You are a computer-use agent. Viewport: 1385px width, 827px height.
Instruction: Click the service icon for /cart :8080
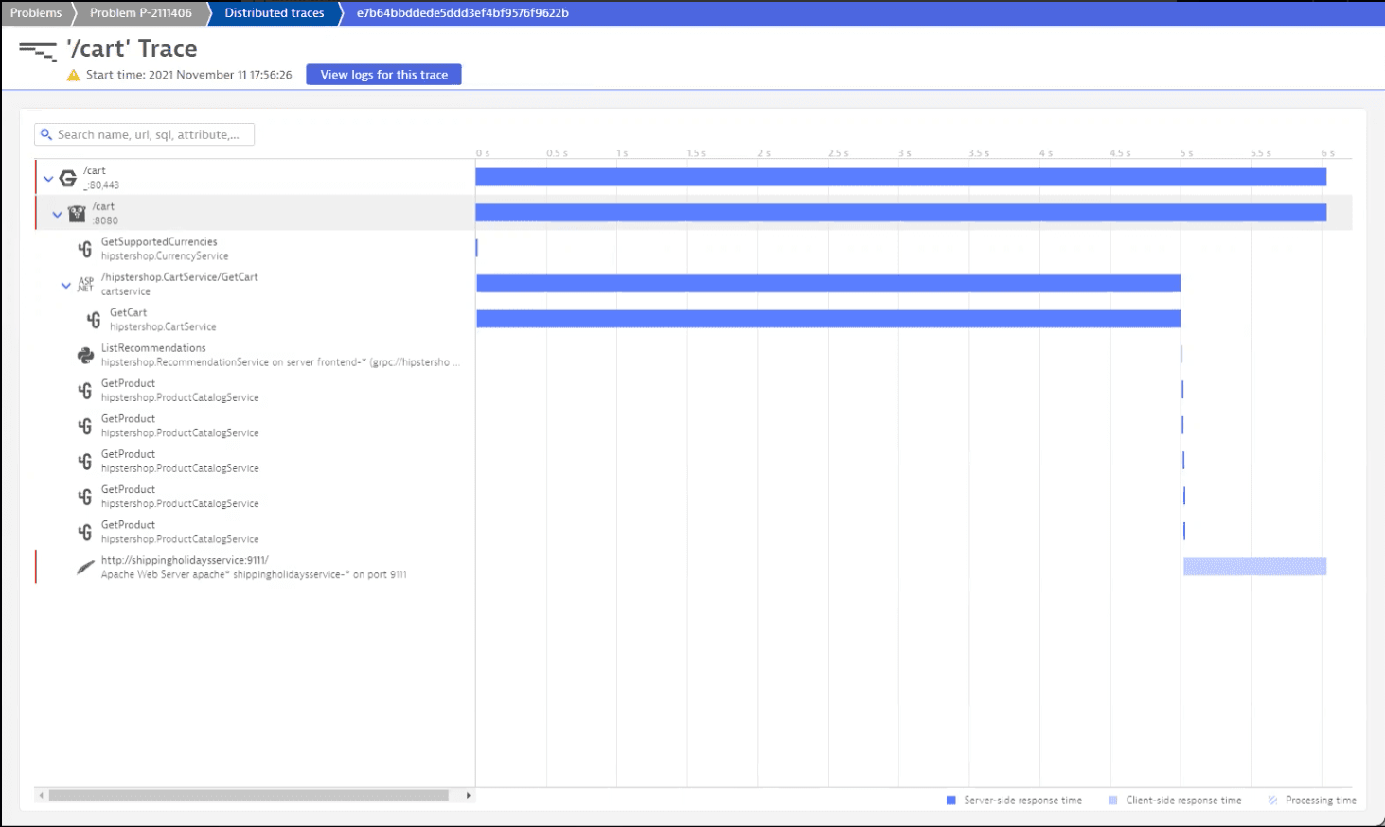click(77, 214)
